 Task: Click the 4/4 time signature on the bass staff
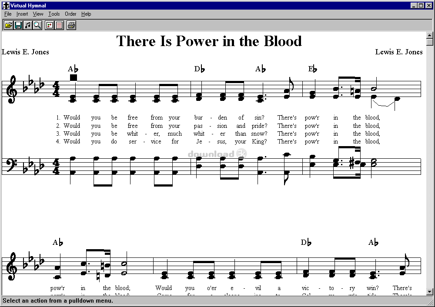[x=56, y=167]
